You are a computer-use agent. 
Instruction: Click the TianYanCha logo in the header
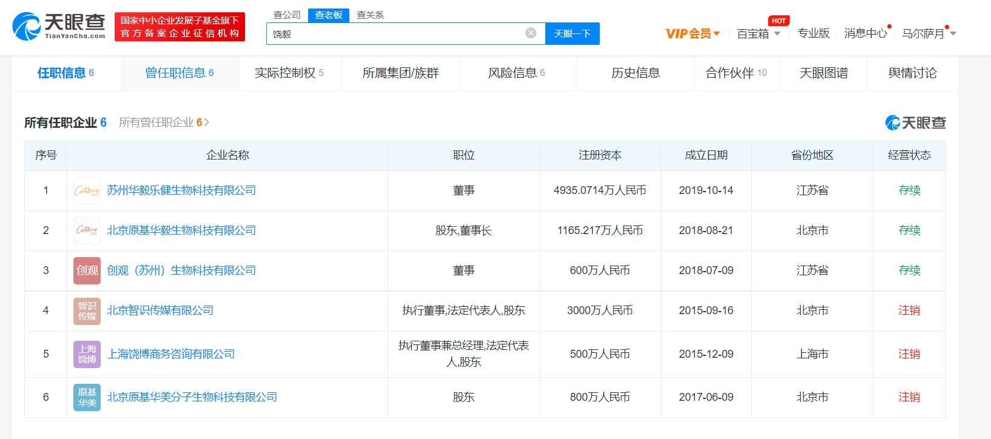click(59, 27)
